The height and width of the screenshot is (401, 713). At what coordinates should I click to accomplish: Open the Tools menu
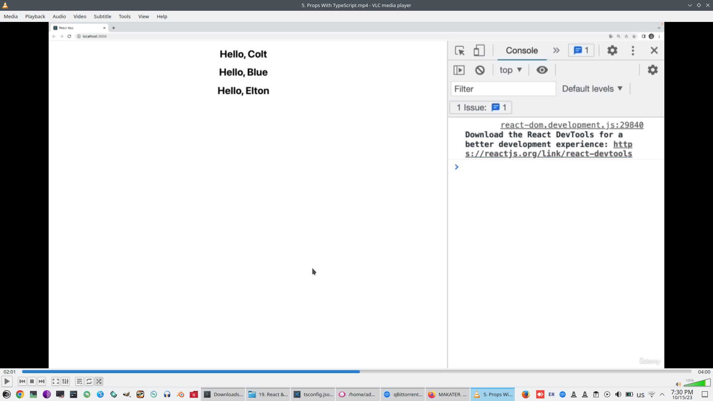click(124, 16)
